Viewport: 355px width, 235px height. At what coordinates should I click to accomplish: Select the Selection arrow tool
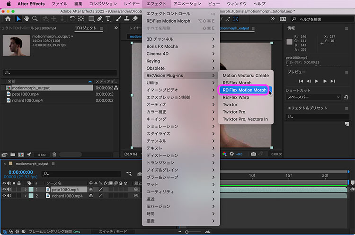[x=18, y=19]
